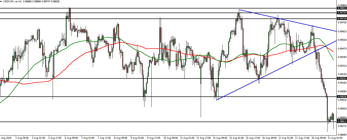Click the 0.98775 price scale value
Image resolution: width=347 pixels, height=140 pixels.
point(343,126)
